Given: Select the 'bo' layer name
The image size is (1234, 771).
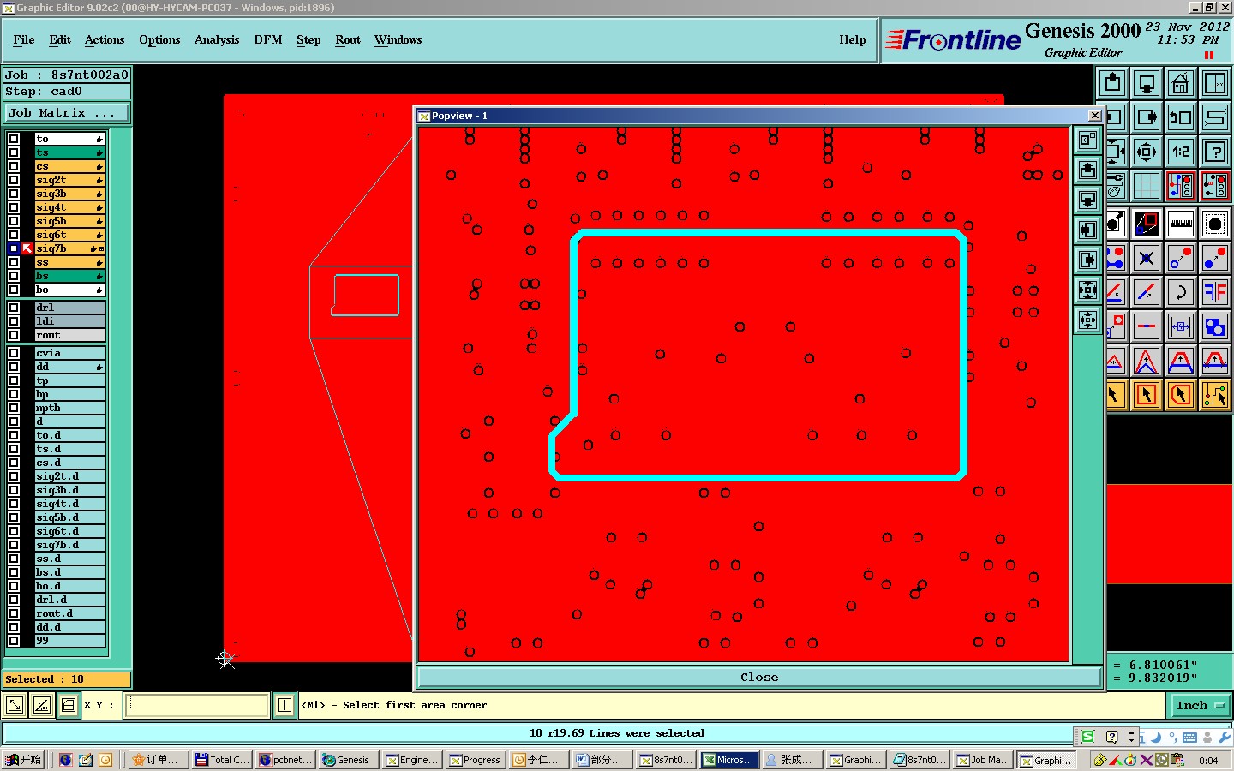Looking at the screenshot, I should coord(69,290).
